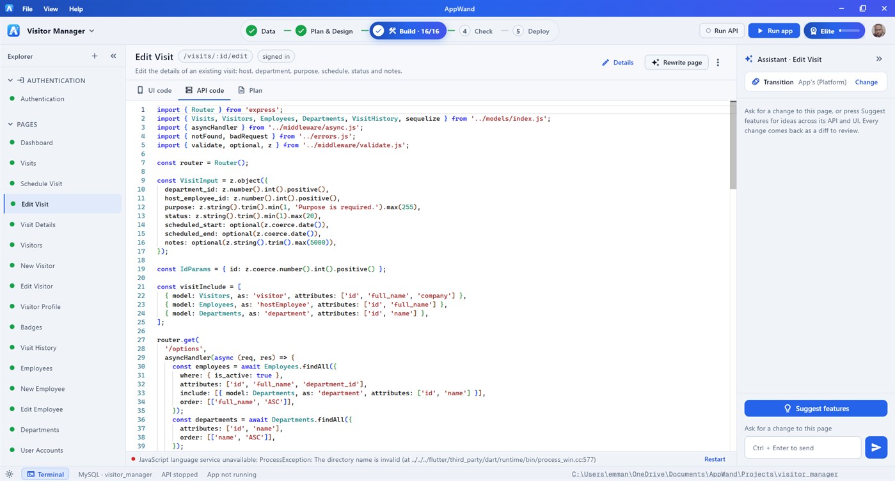Click the Data step checkmark icon
The height and width of the screenshot is (481, 895).
tap(251, 31)
